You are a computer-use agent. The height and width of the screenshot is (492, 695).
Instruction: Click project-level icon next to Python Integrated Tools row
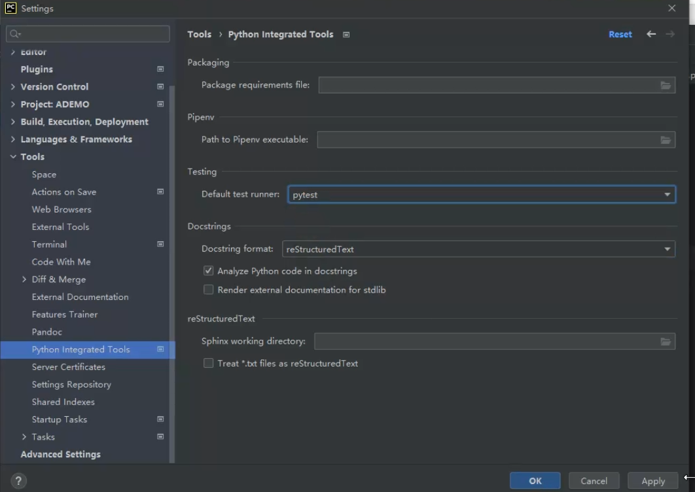coord(160,350)
